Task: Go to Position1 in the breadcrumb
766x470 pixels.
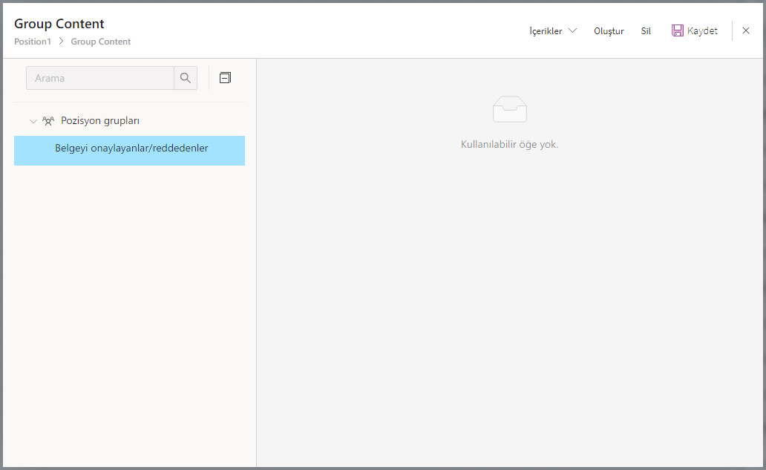Action: click(33, 42)
